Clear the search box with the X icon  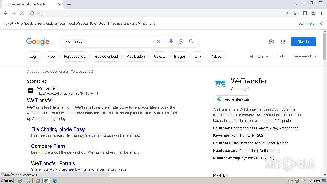[158, 41]
